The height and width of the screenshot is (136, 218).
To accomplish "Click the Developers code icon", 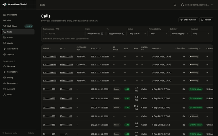I will click(x=4, y=83).
